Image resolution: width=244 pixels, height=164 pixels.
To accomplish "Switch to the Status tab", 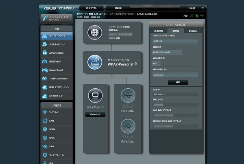I will click(x=193, y=31).
